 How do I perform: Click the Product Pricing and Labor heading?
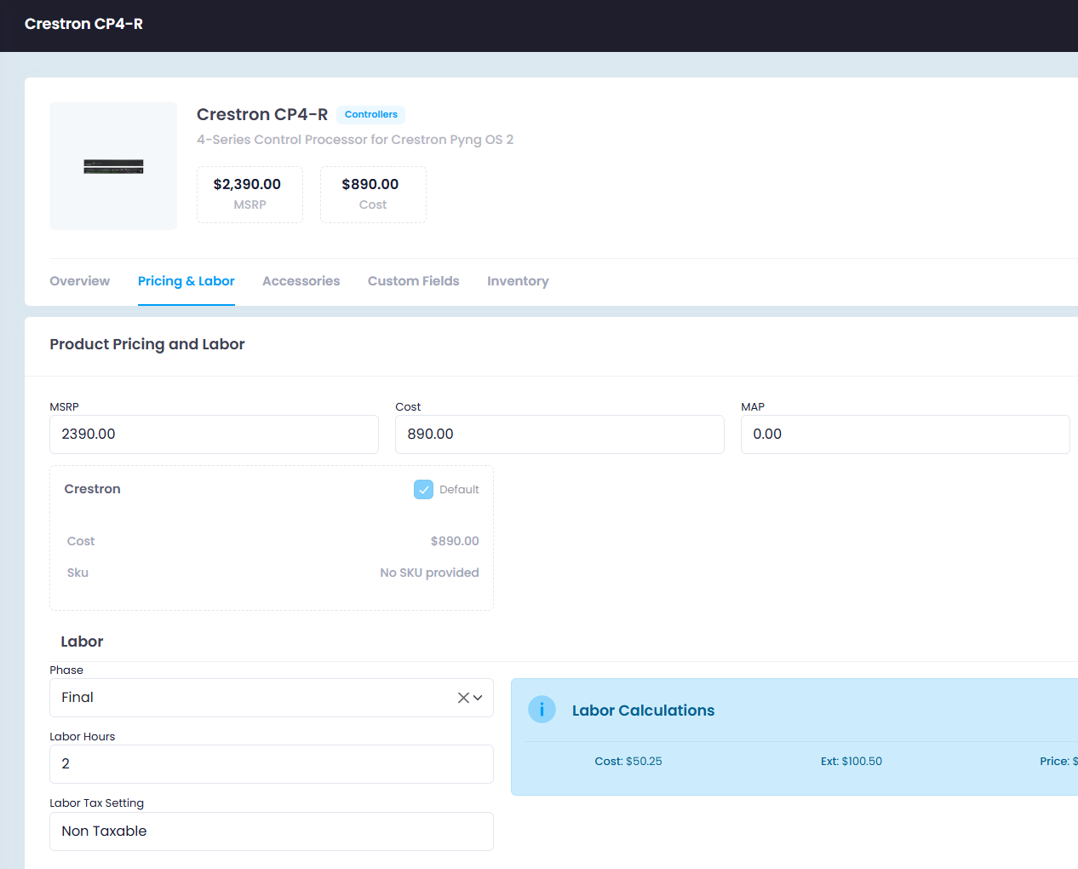pyautogui.click(x=147, y=344)
